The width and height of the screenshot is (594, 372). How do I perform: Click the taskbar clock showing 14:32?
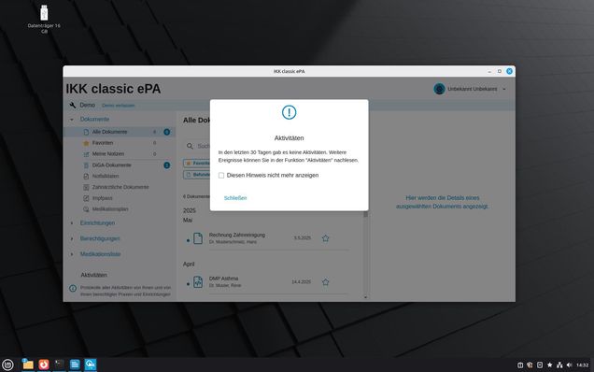[582, 365]
